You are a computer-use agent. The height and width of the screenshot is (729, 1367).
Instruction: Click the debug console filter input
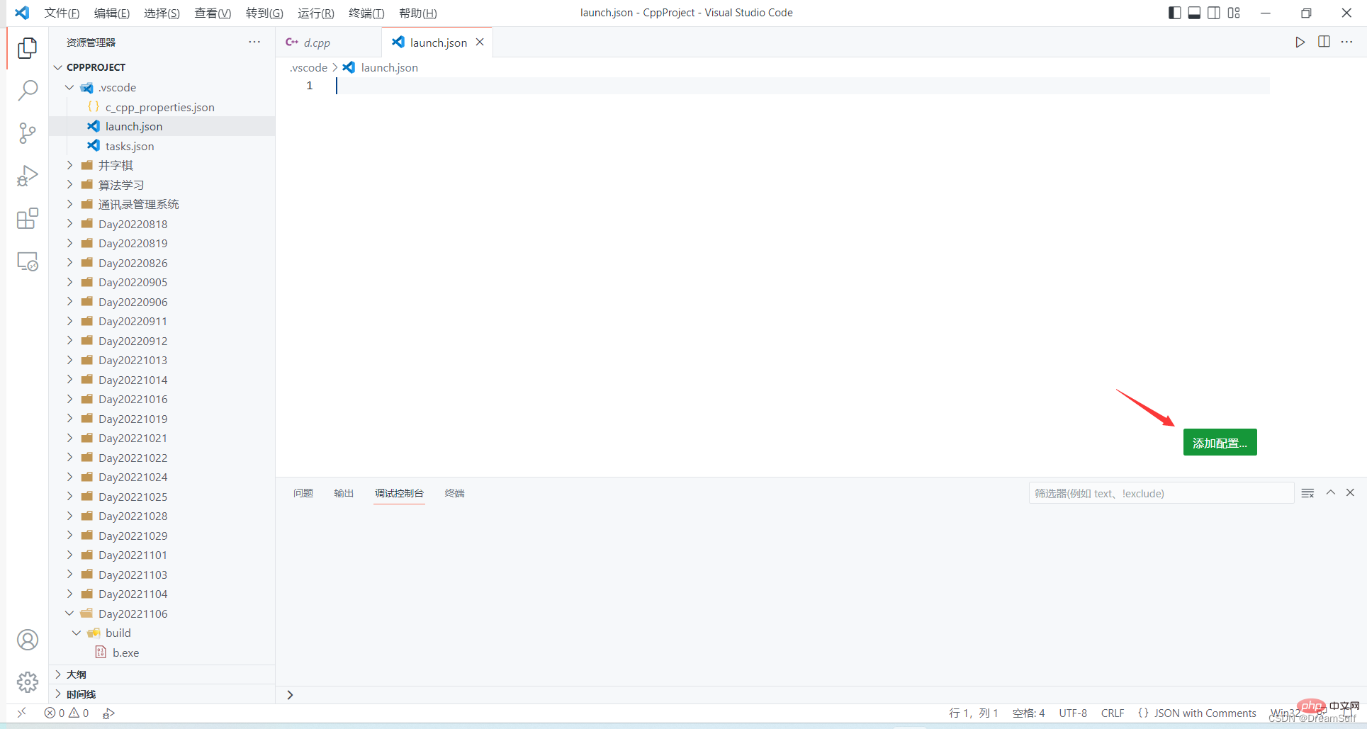click(1160, 493)
